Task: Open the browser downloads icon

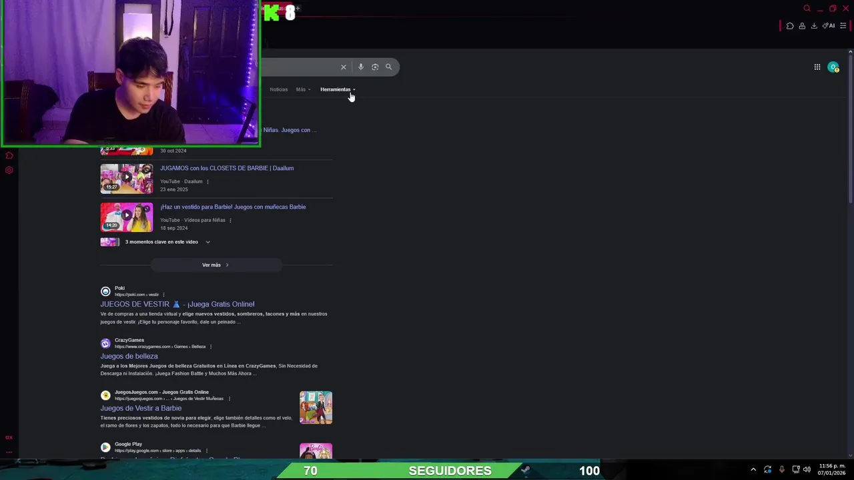Action: 814,26
